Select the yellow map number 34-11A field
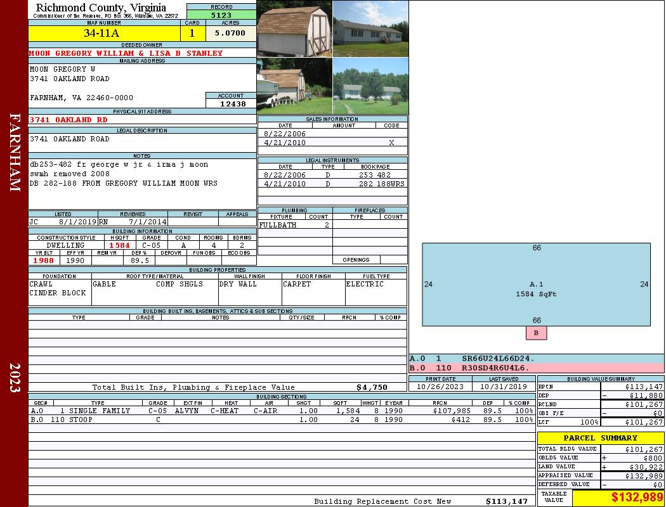The image size is (666, 507). 104,34
